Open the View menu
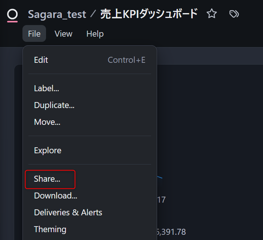 click(63, 34)
